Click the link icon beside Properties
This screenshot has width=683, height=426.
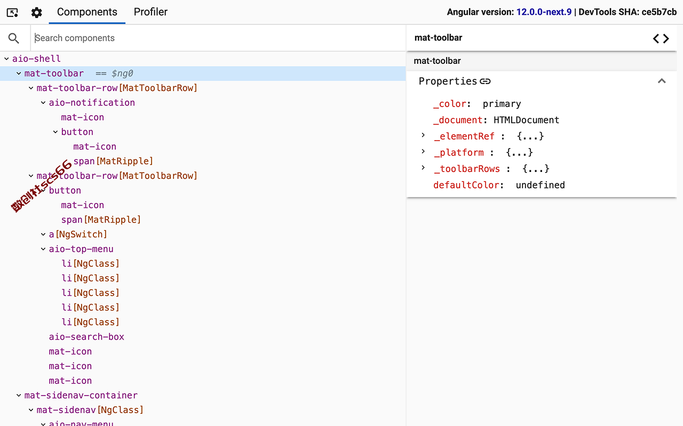pyautogui.click(x=485, y=81)
